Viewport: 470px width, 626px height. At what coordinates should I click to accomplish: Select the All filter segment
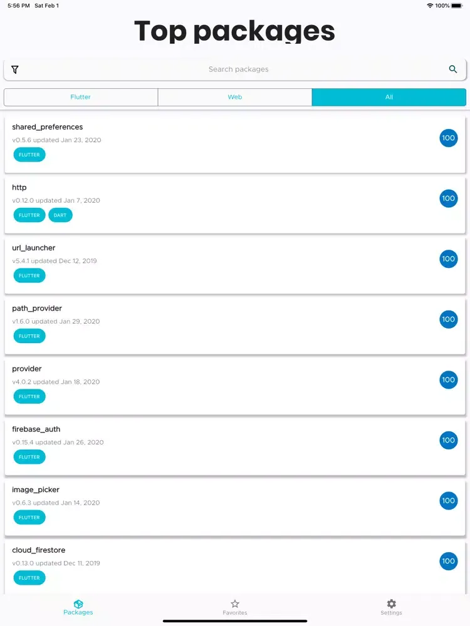point(389,97)
